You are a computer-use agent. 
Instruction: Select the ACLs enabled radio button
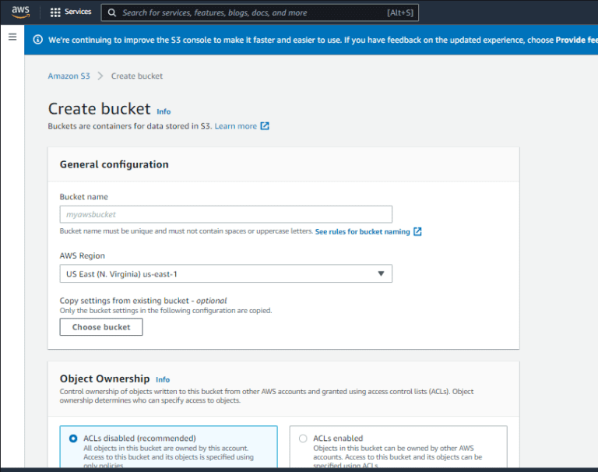click(303, 439)
